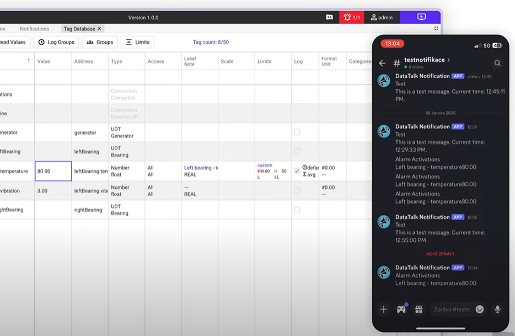Toggle fullscreen expand icon below top bar
The width and height of the screenshot is (515, 336).
pyautogui.click(x=436, y=28)
